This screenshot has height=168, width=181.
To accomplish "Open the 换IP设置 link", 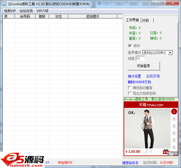I will pos(134,76).
